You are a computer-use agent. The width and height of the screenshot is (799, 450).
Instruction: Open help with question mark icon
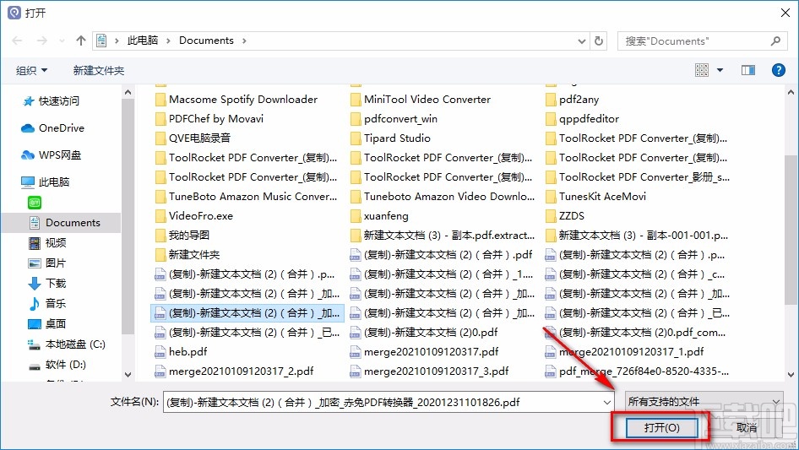(x=778, y=70)
